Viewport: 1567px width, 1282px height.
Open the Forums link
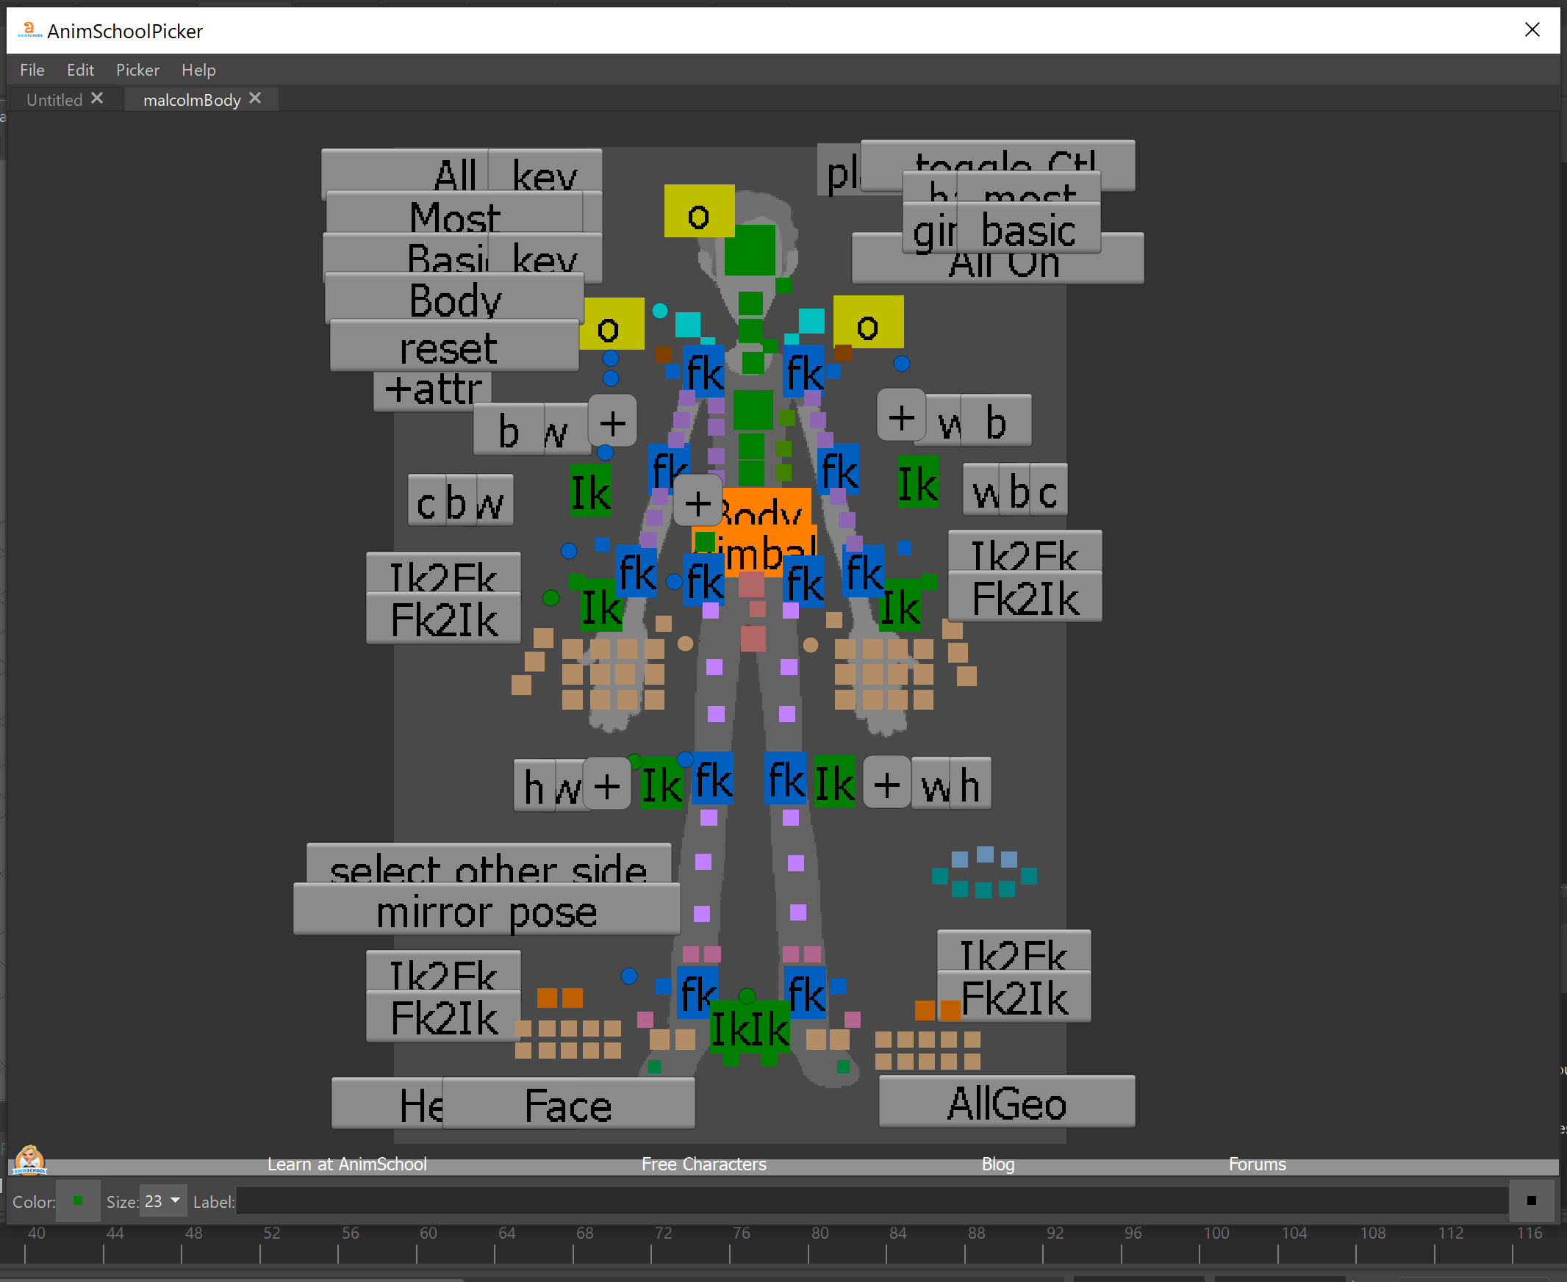[1257, 1164]
